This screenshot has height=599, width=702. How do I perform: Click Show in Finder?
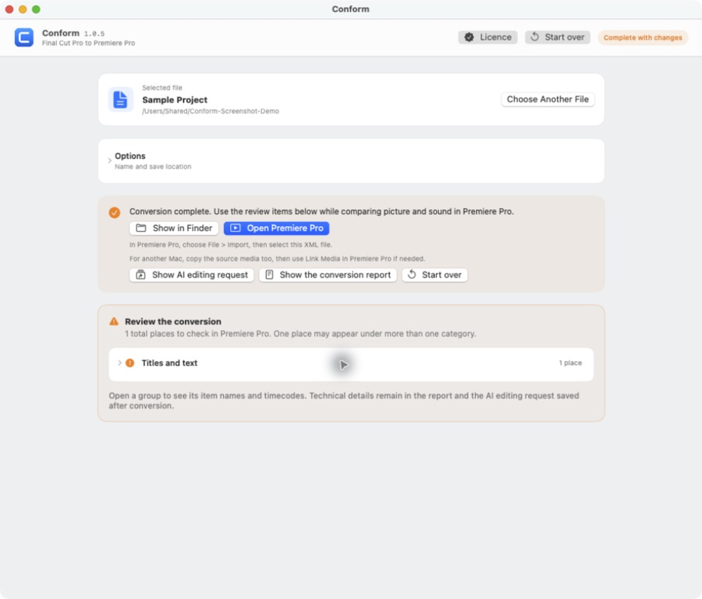[174, 229]
